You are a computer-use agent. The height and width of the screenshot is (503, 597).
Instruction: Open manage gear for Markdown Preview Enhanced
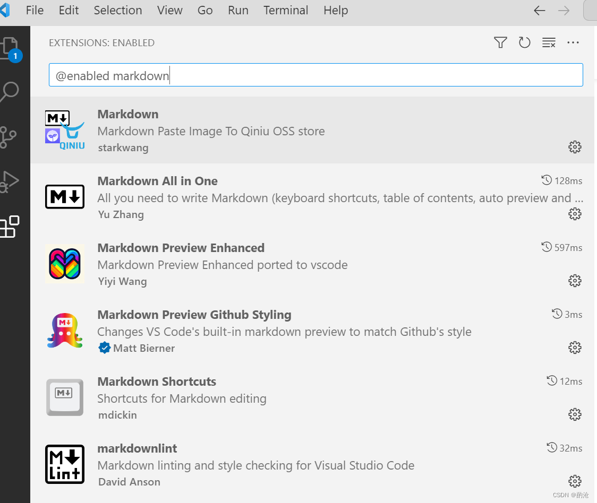pyautogui.click(x=575, y=281)
